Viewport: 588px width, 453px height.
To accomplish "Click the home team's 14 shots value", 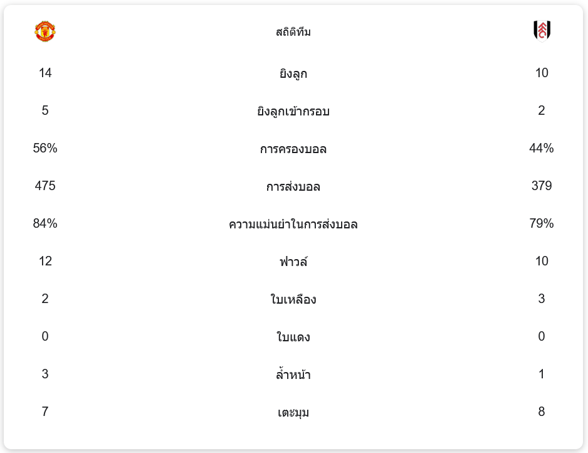I will tap(45, 73).
